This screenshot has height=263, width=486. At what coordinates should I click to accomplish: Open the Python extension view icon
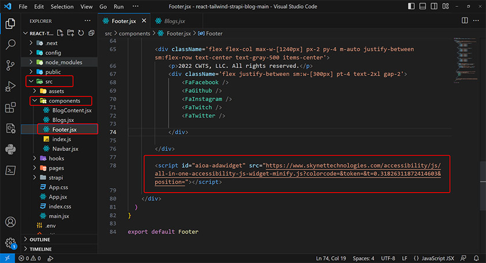10,149
